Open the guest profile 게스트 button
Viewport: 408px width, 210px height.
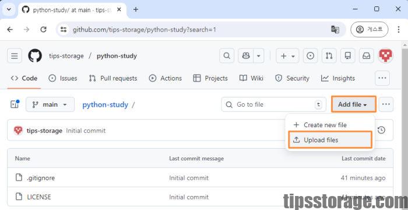369,29
